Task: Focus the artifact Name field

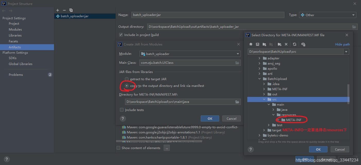Action: (208, 15)
